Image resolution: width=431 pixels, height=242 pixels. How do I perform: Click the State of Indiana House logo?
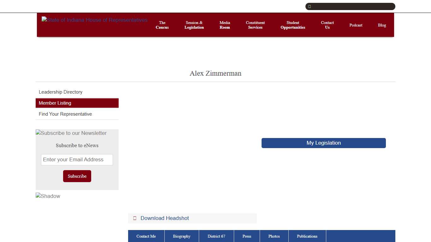pyautogui.click(x=95, y=20)
